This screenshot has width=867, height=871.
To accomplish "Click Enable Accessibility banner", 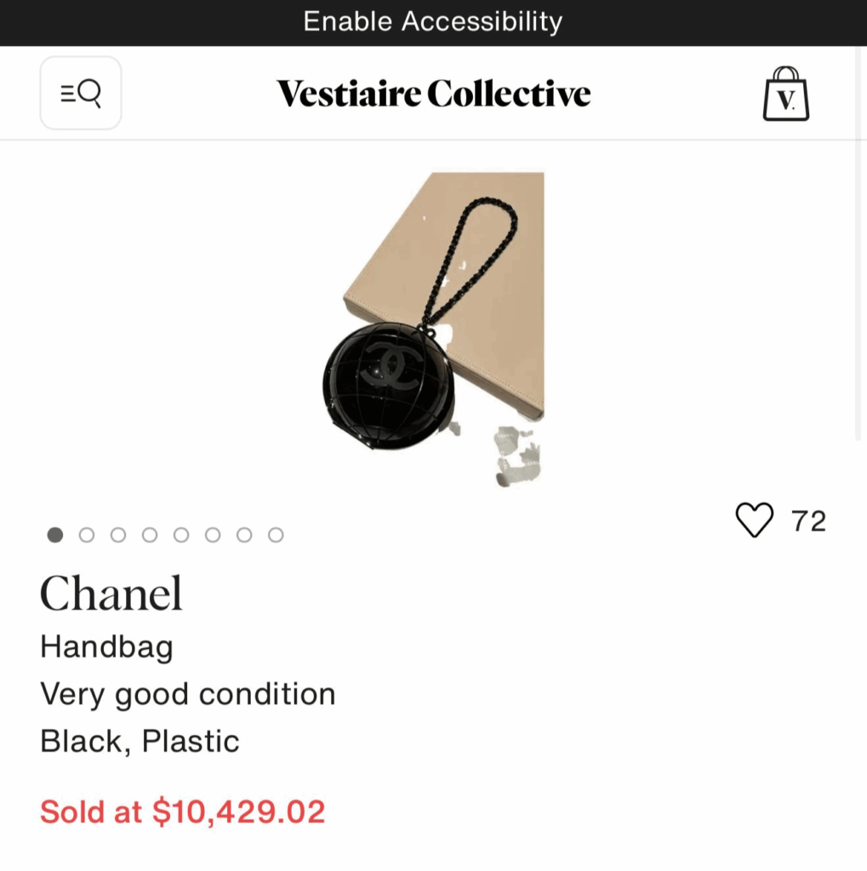I will 433,22.
